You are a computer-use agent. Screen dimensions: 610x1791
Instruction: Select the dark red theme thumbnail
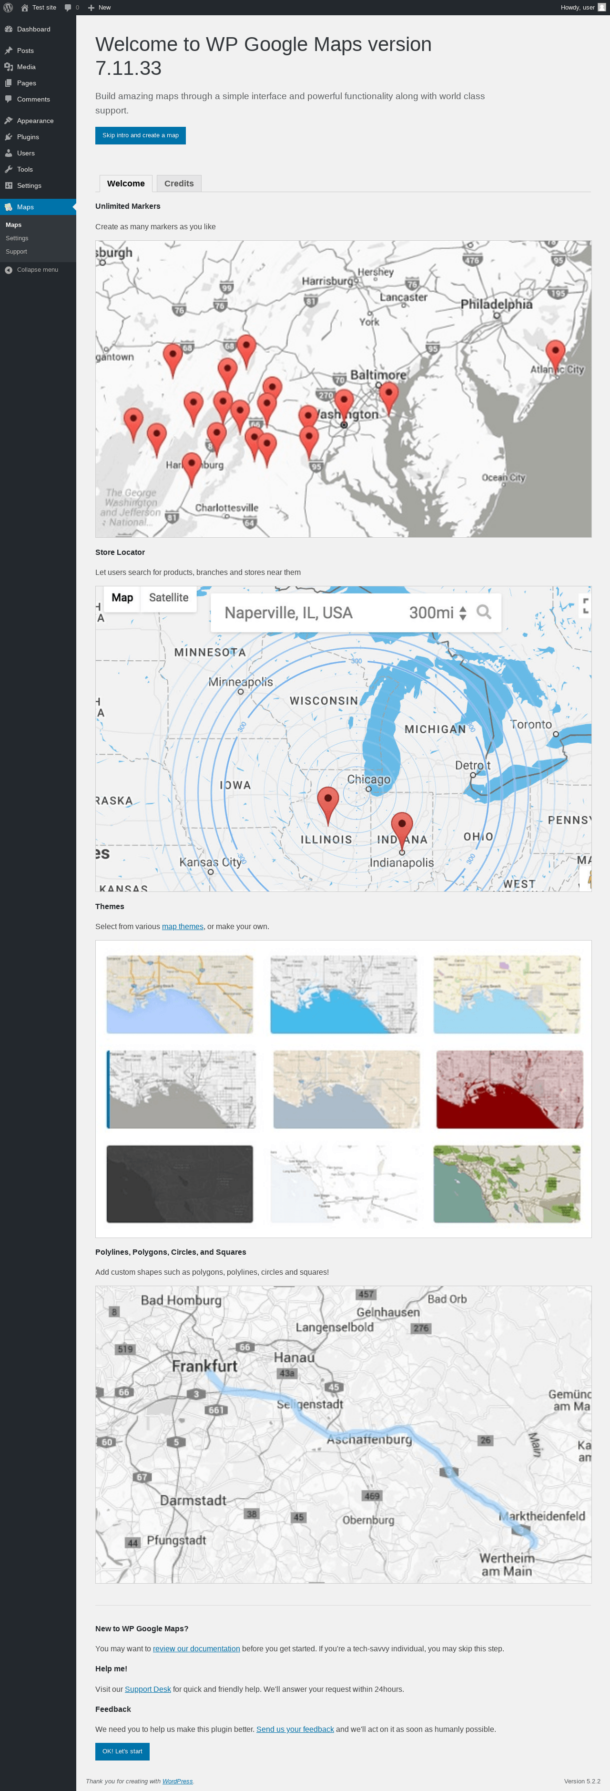click(510, 1089)
